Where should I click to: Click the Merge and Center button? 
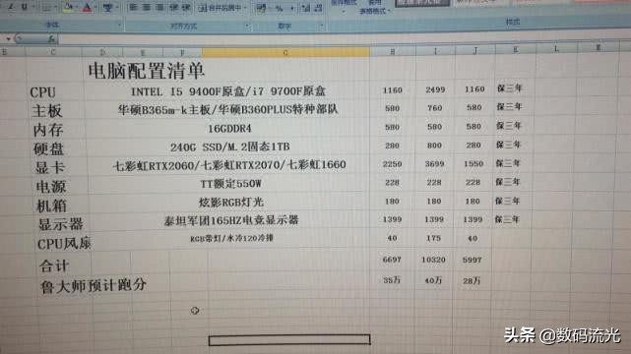220,8
